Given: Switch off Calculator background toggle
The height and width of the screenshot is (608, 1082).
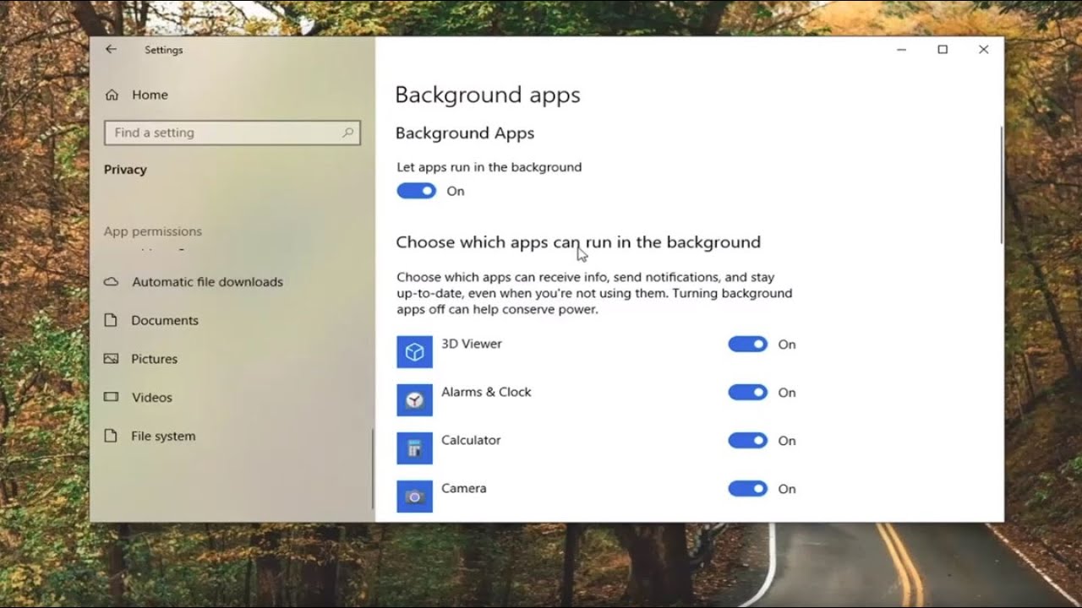Looking at the screenshot, I should 747,440.
